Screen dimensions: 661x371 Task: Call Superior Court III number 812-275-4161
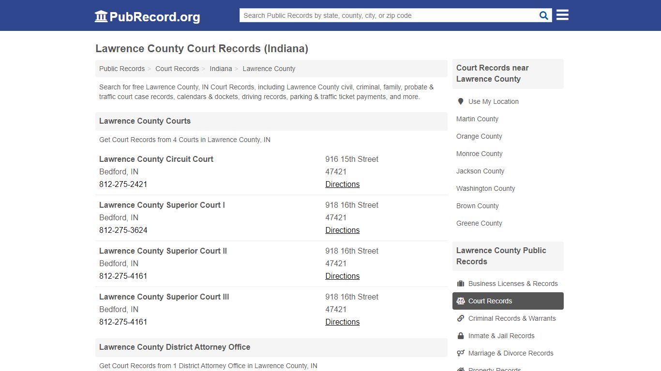(x=123, y=322)
